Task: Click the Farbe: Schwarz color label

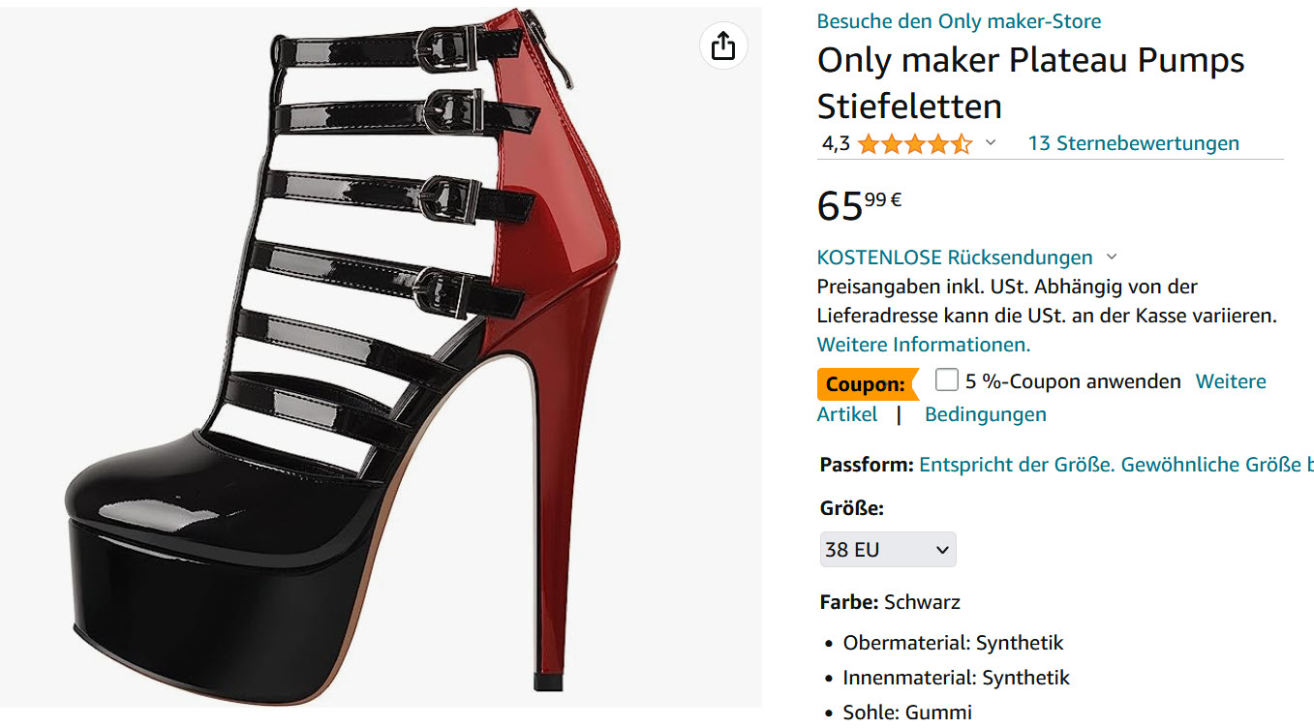Action: click(x=890, y=602)
